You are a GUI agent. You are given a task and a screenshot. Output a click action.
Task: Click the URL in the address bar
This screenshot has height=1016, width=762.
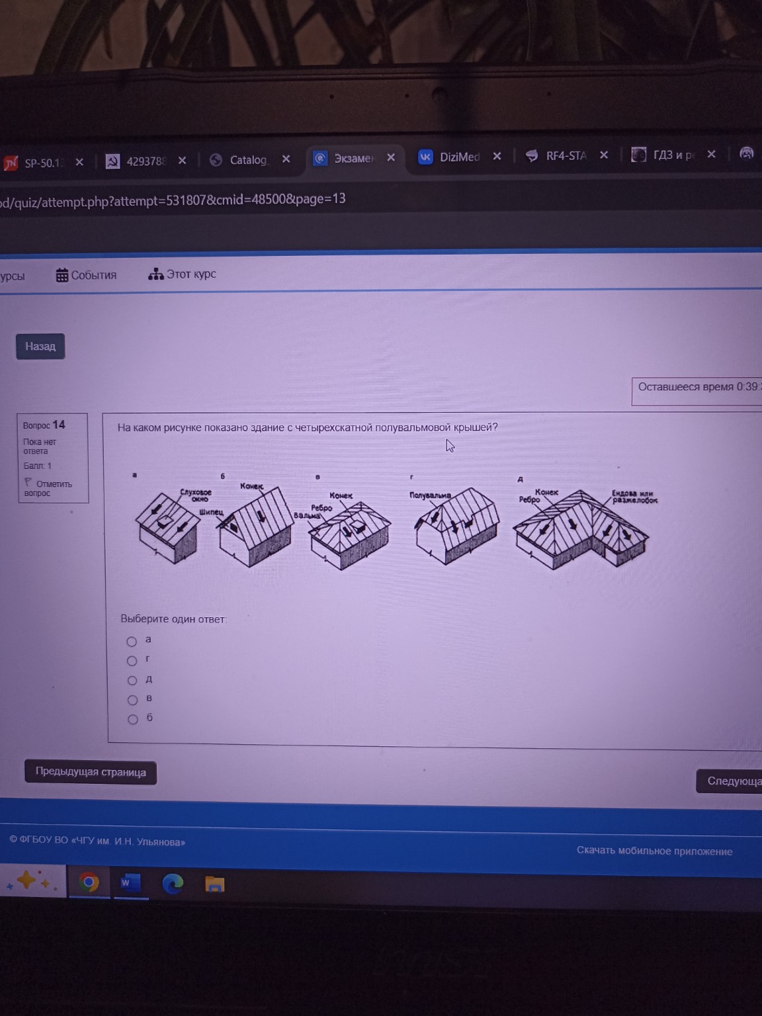[x=172, y=200]
